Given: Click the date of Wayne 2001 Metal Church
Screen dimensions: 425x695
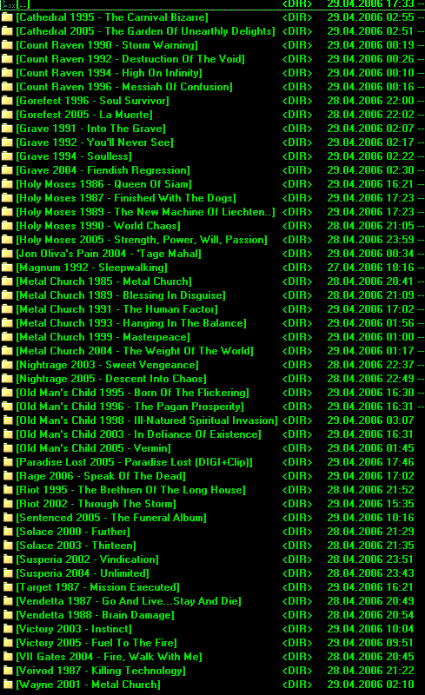Looking at the screenshot, I should [370, 685].
